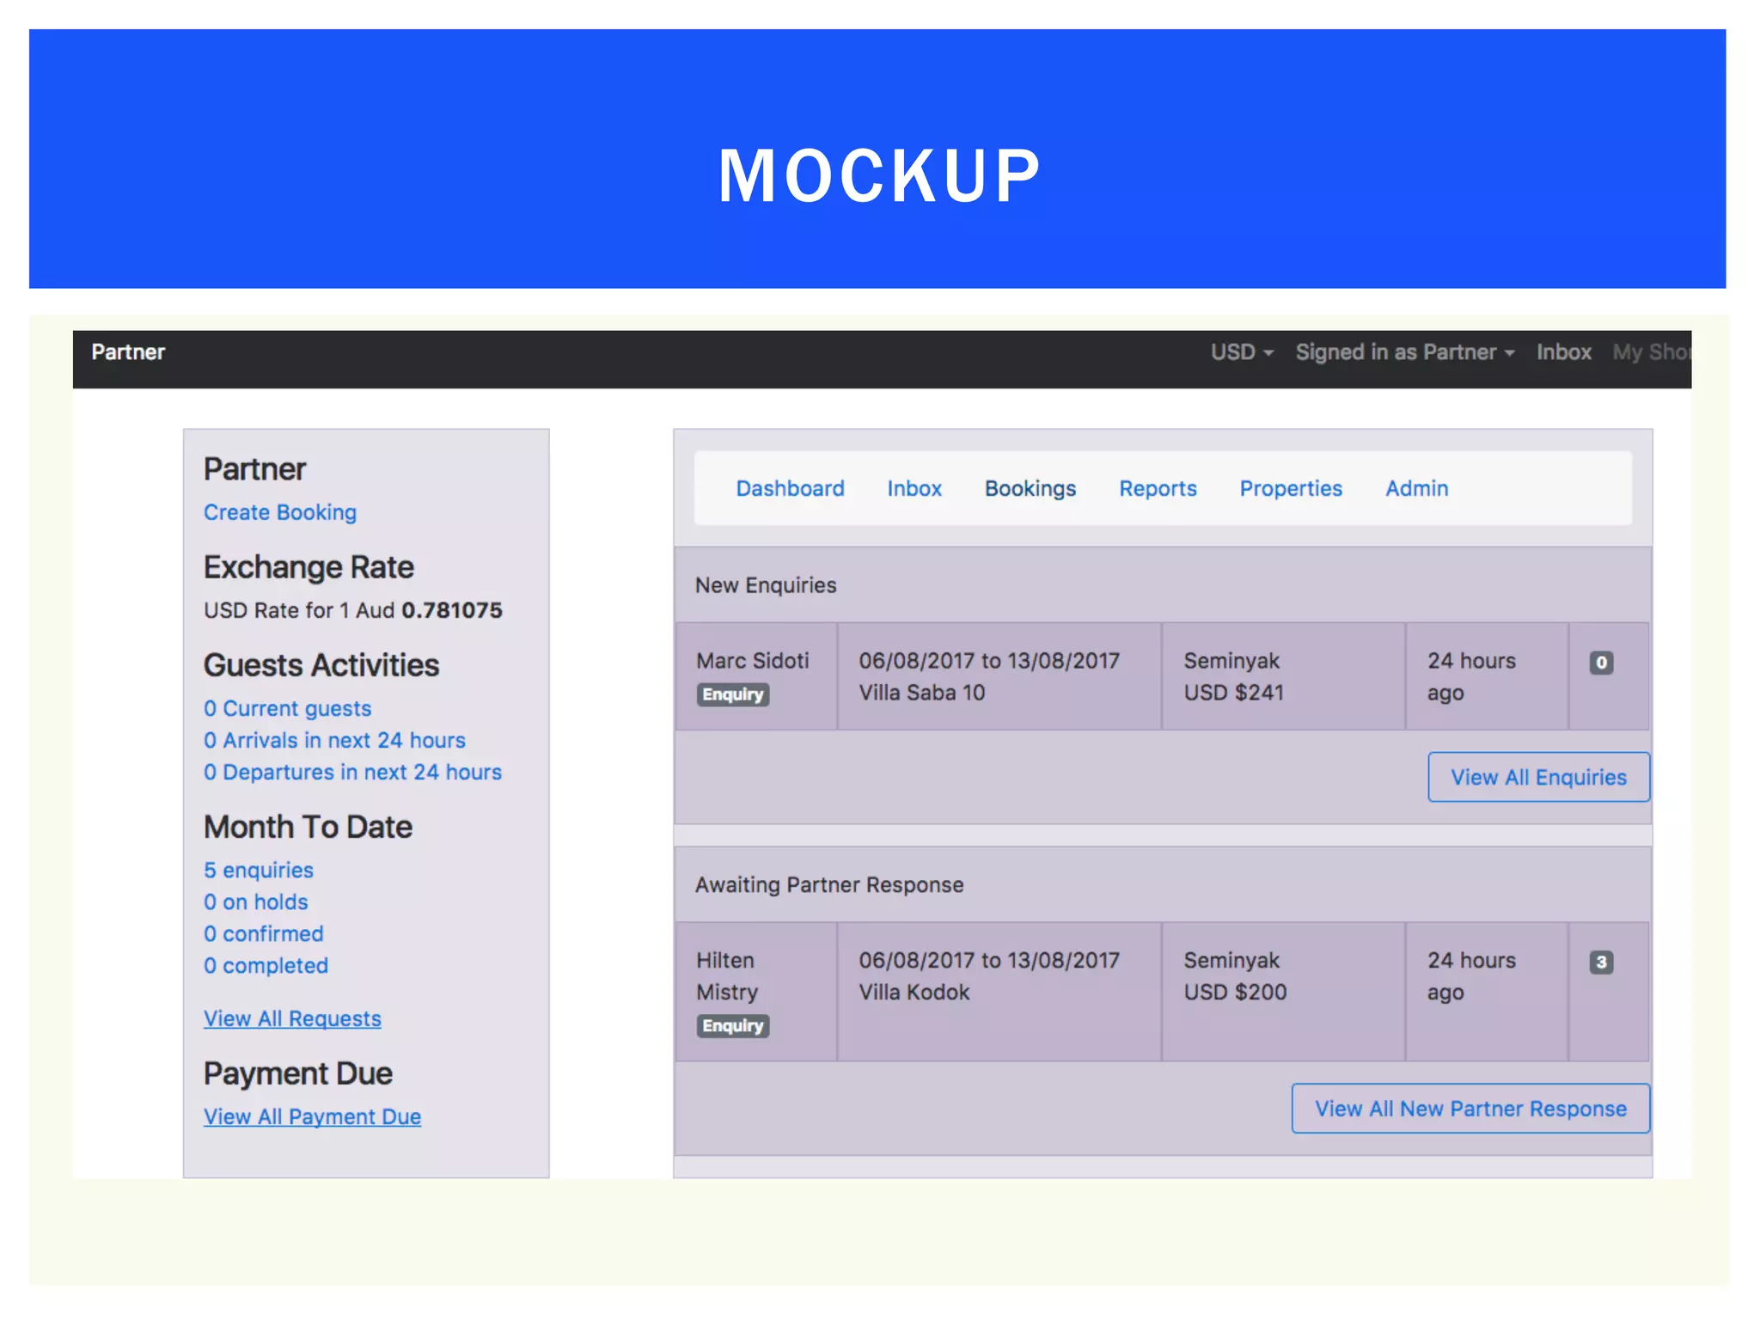The image size is (1760, 1320).
Task: Open Inbox in the top navbar
Action: [x=1564, y=352]
